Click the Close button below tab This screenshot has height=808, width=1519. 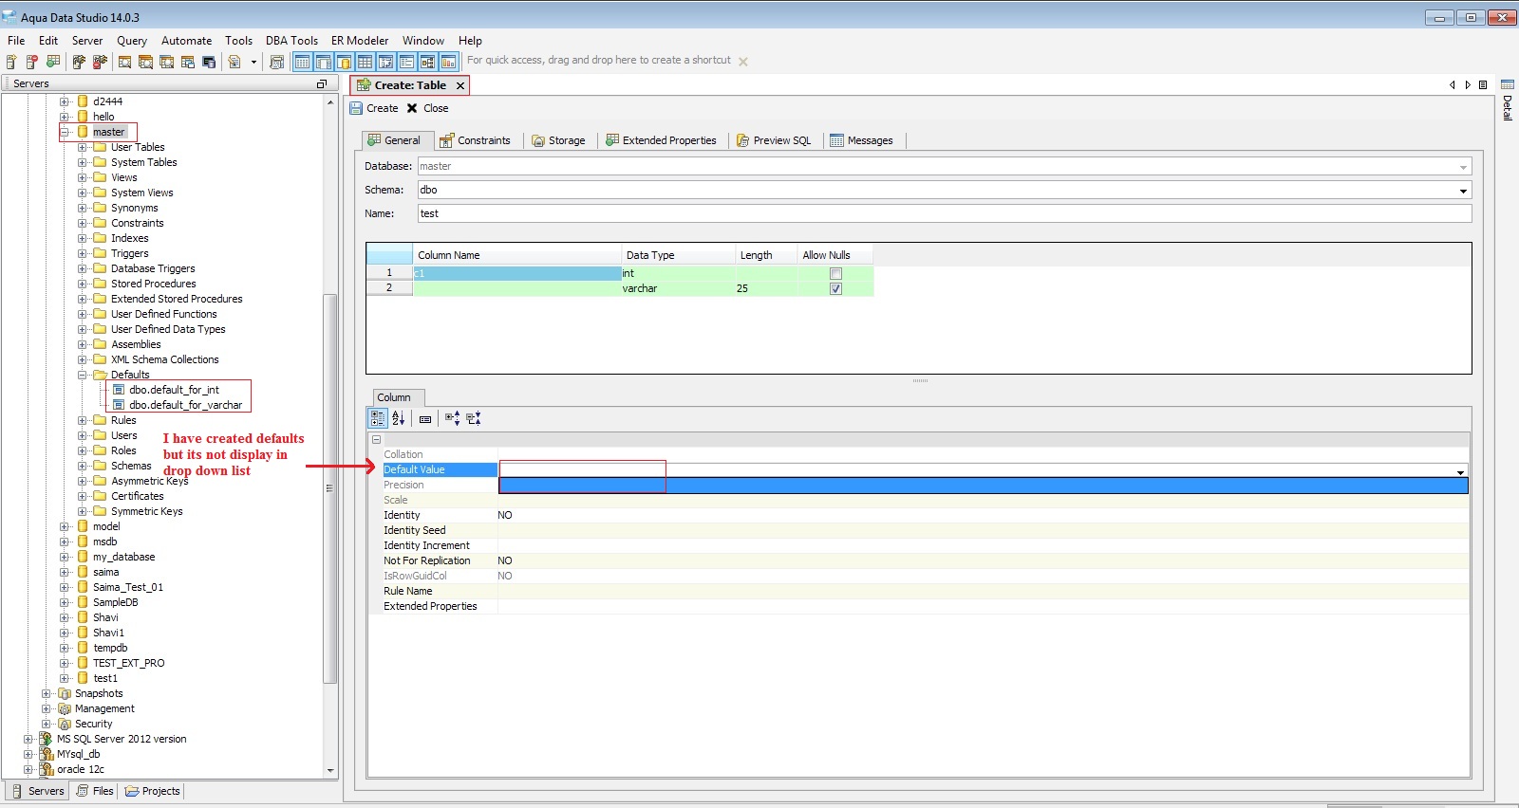tap(427, 108)
